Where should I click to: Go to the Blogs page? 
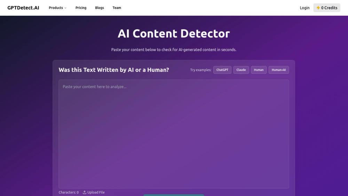100,8
